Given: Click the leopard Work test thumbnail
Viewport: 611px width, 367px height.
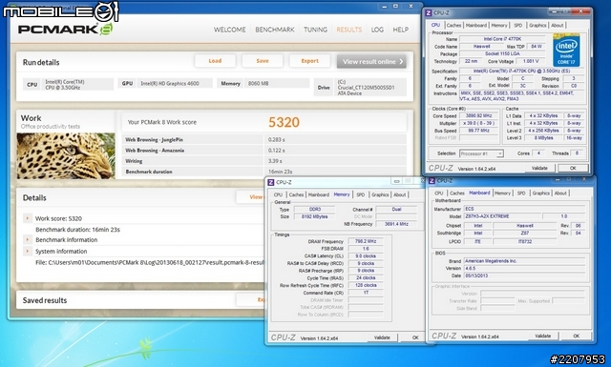Looking at the screenshot, I should [66, 156].
